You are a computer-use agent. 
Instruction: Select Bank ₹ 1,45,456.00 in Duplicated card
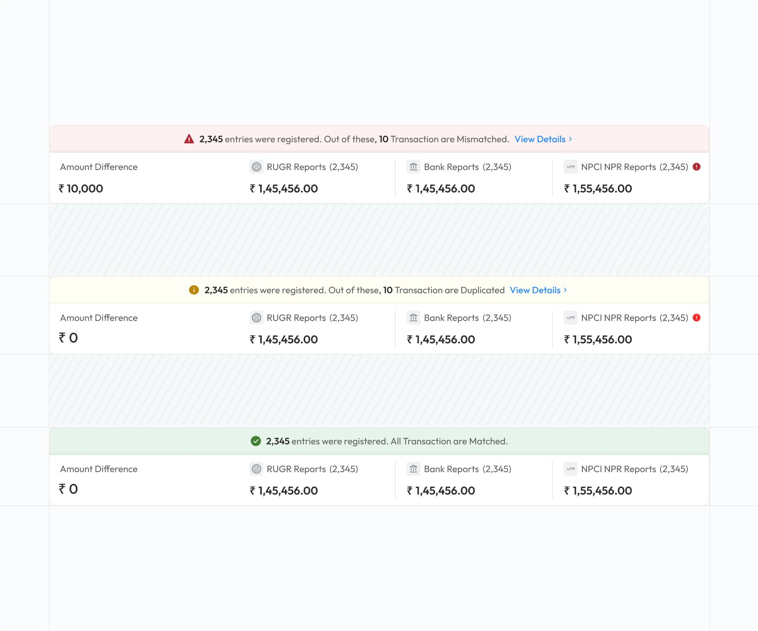(441, 340)
